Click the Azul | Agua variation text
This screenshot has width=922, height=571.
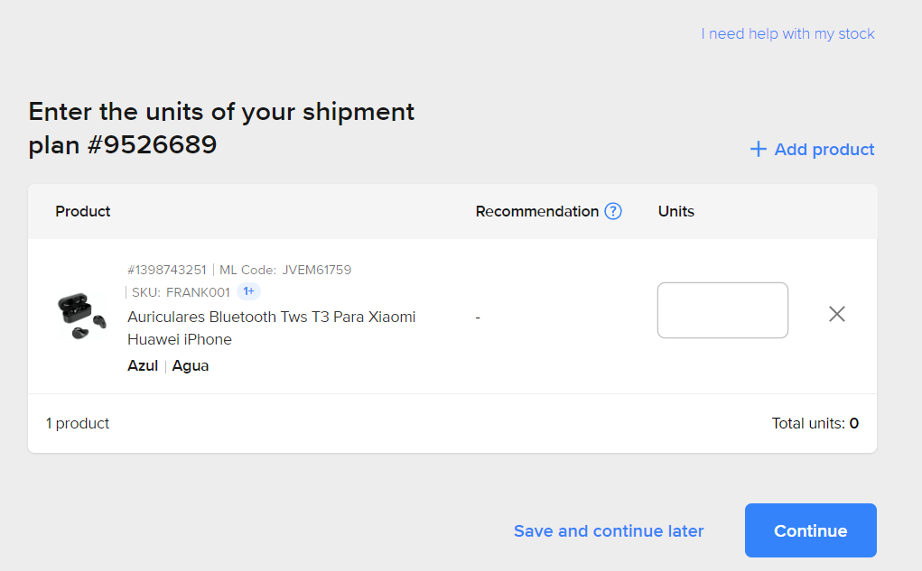point(168,365)
